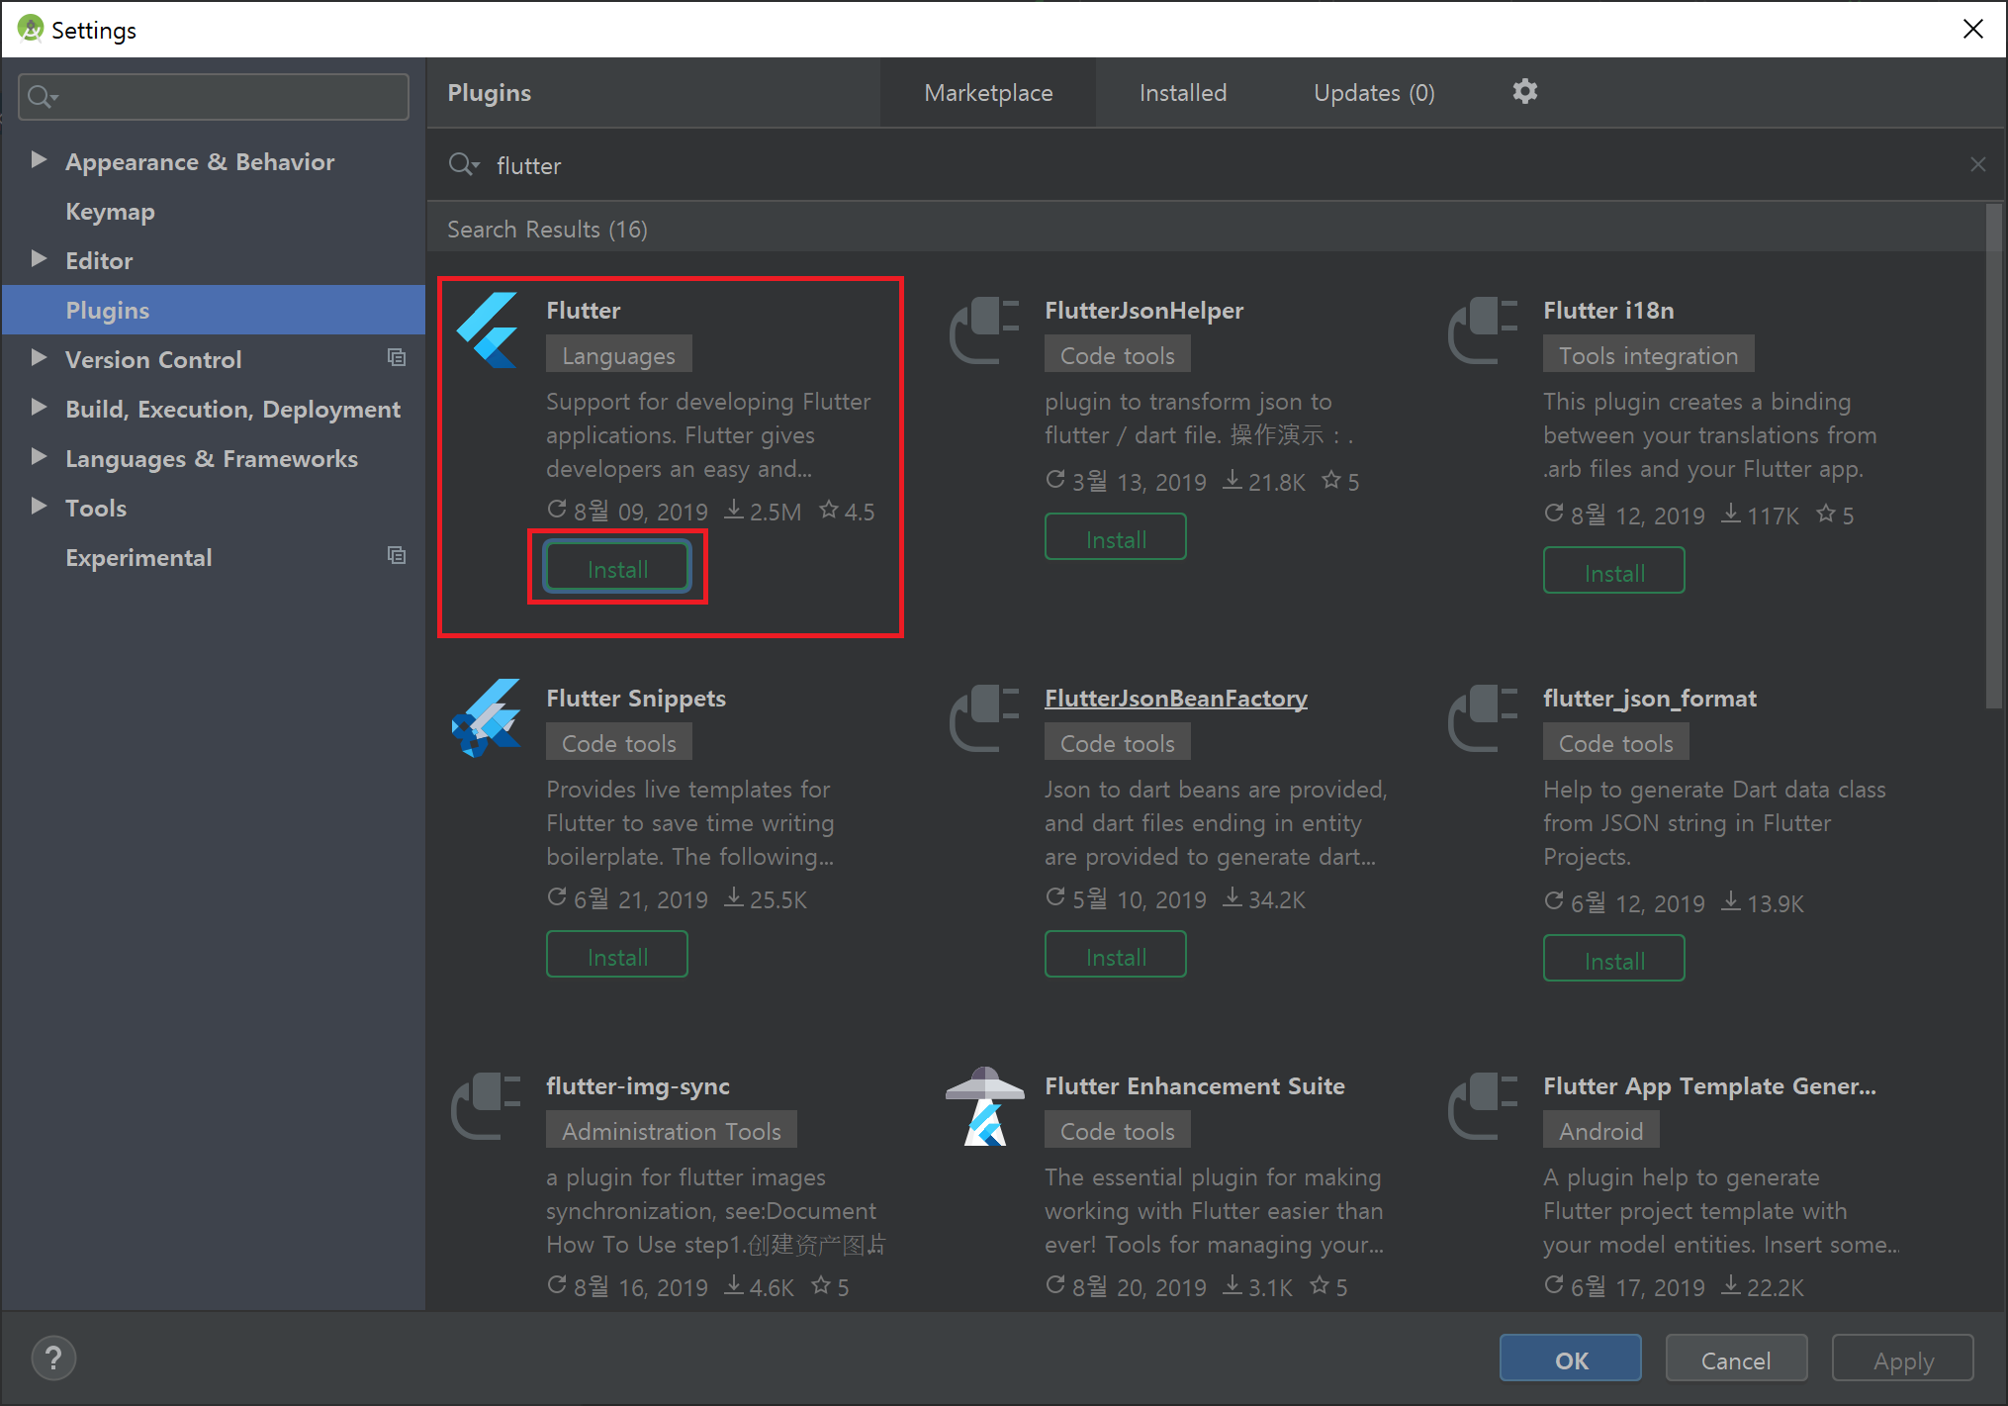Open the plugins gear settings menu

[1524, 92]
